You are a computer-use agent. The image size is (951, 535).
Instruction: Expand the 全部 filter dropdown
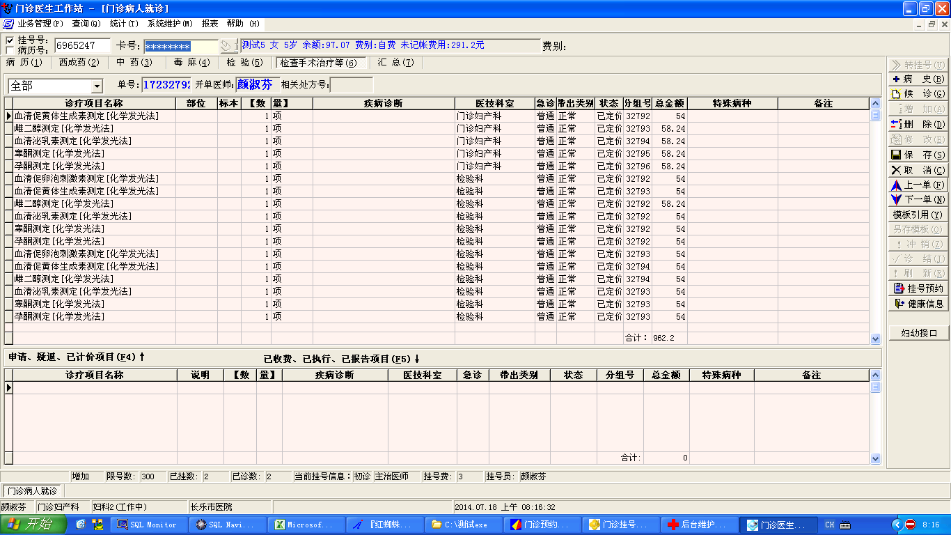[97, 86]
